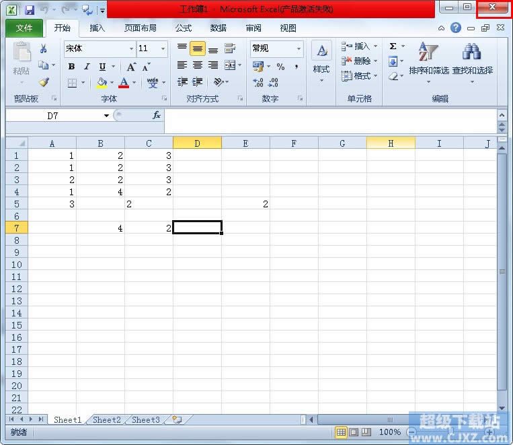Toggle align text left

[x=182, y=65]
